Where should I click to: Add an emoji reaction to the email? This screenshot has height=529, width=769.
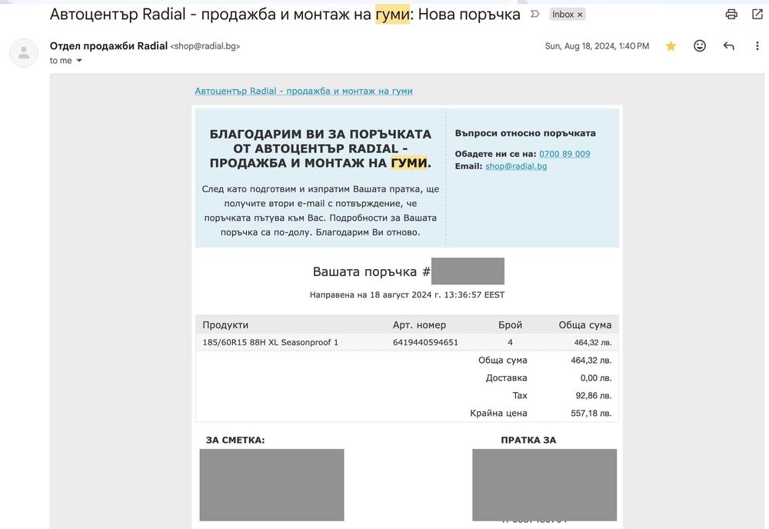tap(700, 46)
